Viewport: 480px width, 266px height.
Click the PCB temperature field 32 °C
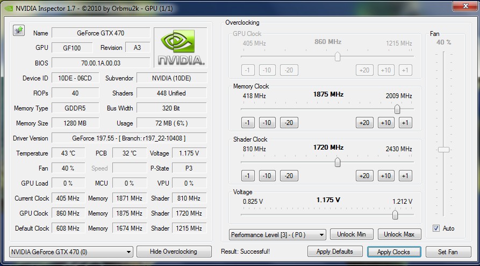[x=130, y=153]
